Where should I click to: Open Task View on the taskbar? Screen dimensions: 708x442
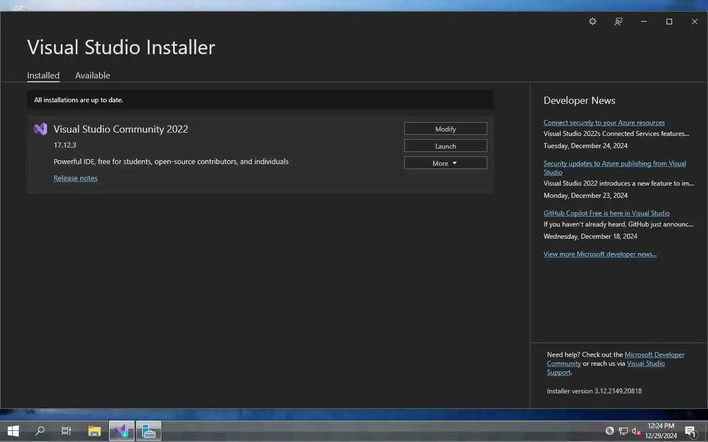click(x=66, y=431)
